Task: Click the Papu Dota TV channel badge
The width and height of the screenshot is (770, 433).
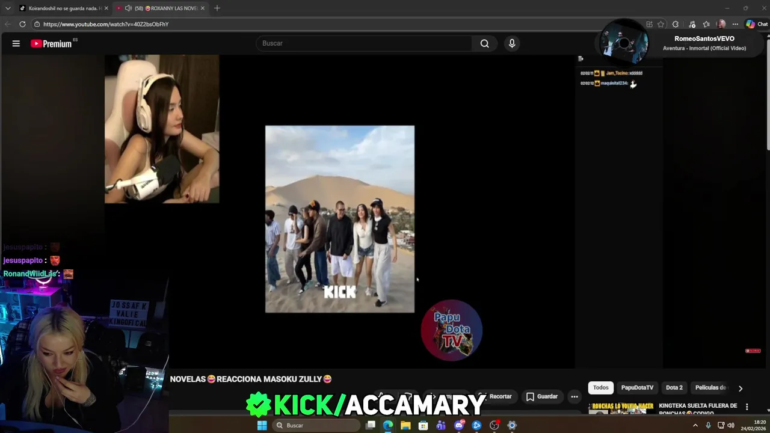Action: 452,330
